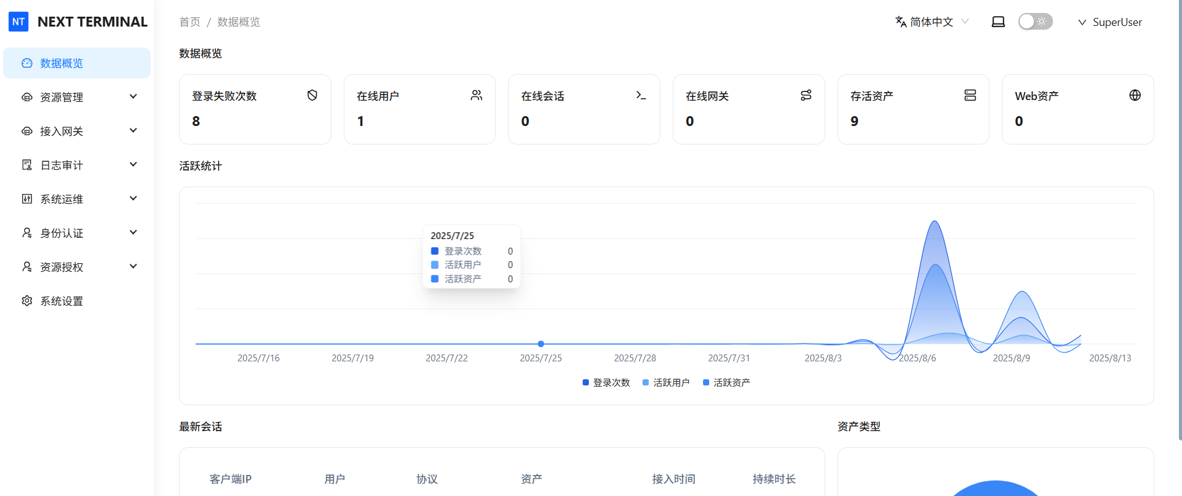This screenshot has height=496, width=1182.
Task: Expand the 日志审计 sidebar menu
Action: coord(77,165)
